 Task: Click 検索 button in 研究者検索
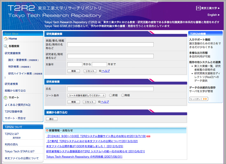click(74, 102)
